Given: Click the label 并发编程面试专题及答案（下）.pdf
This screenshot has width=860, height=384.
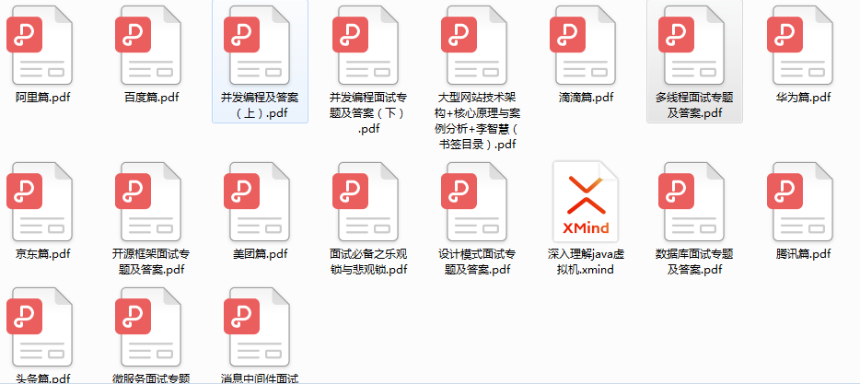Looking at the screenshot, I should pos(368,113).
